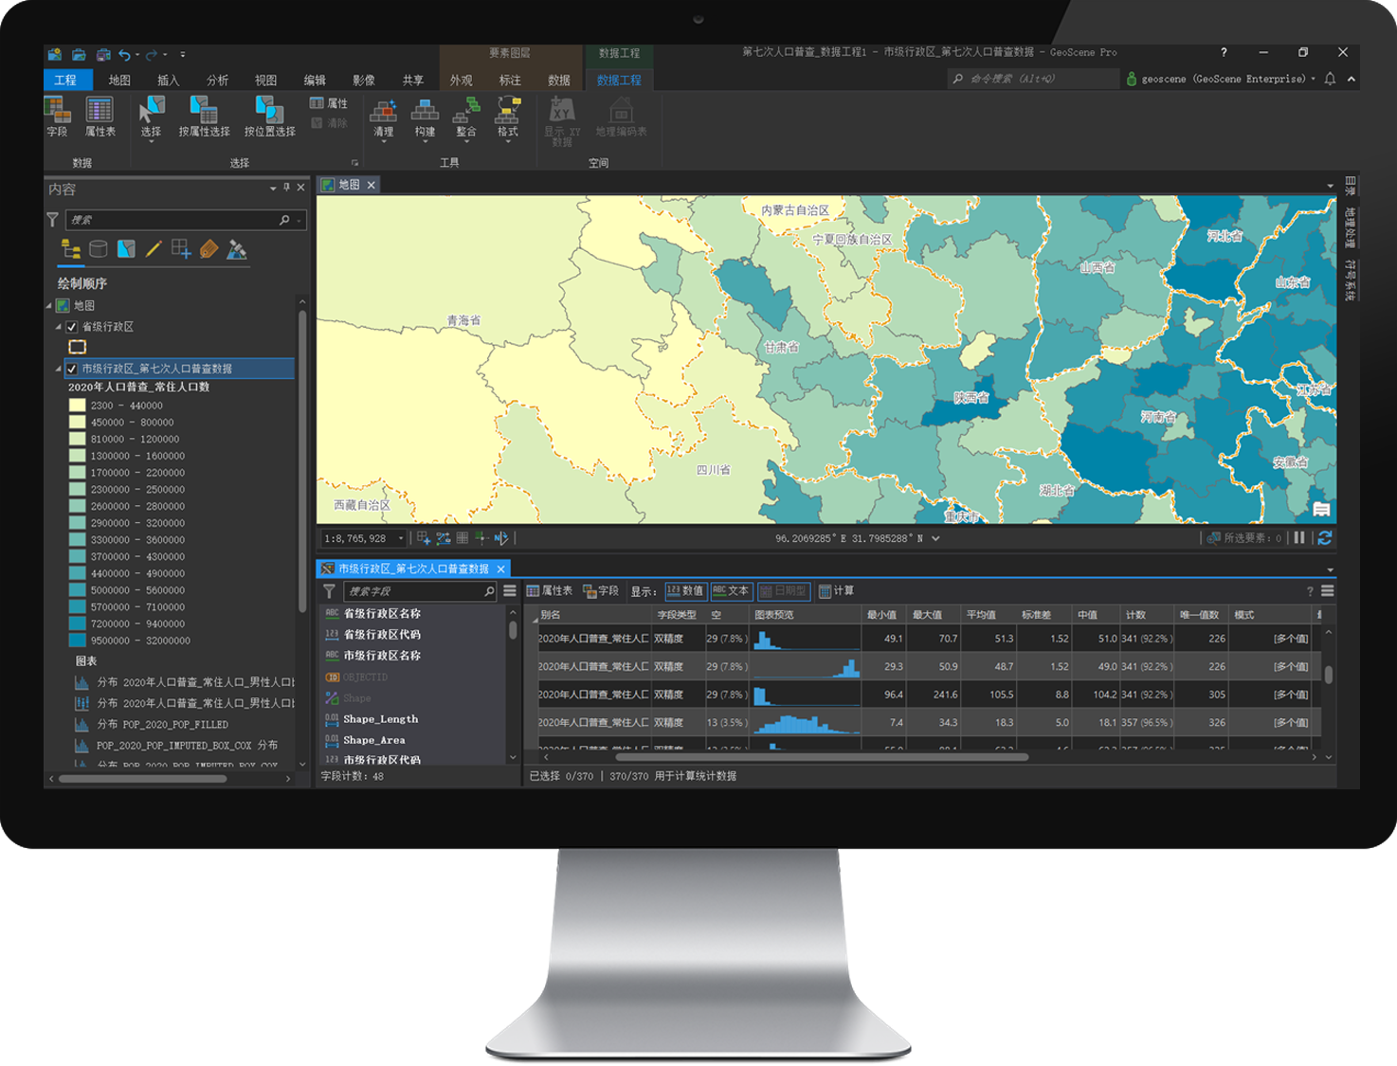Select 省级行政区名称 field in list
Image resolution: width=1397 pixels, height=1066 pixels.
382,613
